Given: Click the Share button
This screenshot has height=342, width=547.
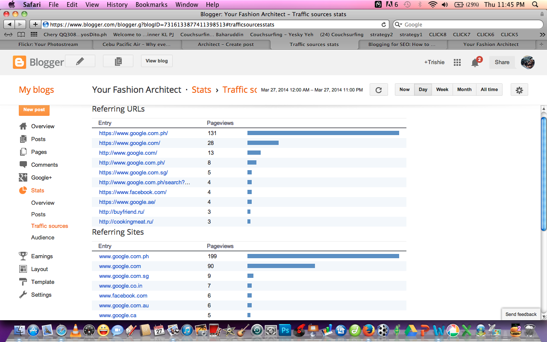Looking at the screenshot, I should tap(502, 62).
